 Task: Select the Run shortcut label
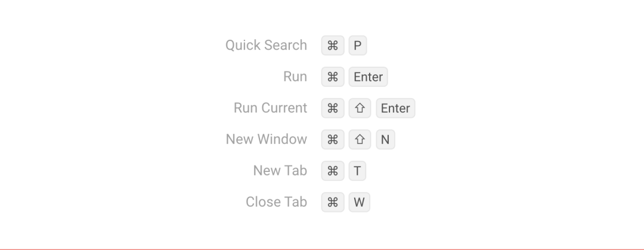click(295, 77)
